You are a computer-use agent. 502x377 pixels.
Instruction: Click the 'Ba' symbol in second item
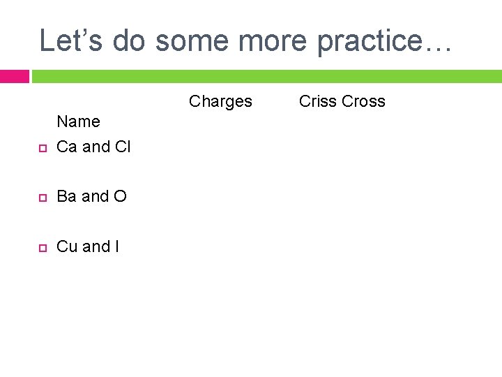(67, 197)
